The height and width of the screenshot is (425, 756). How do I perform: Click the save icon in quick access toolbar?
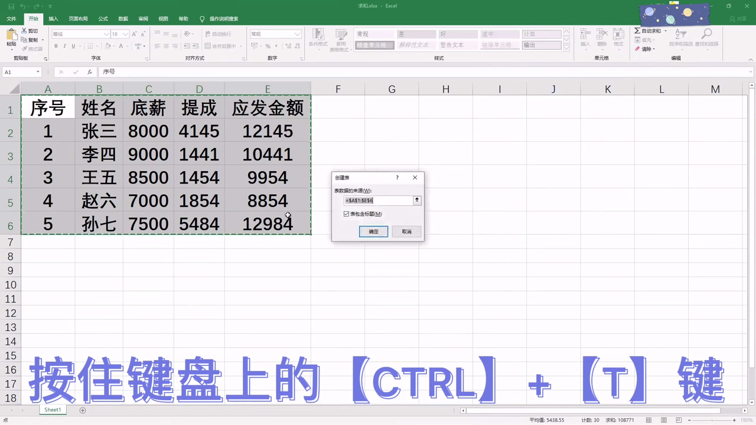11,6
